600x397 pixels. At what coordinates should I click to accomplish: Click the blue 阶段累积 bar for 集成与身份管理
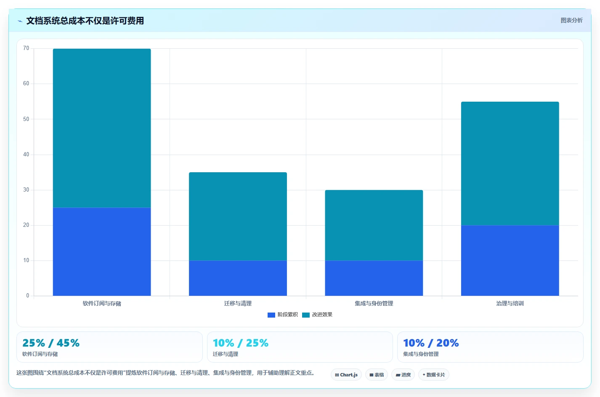coord(374,278)
